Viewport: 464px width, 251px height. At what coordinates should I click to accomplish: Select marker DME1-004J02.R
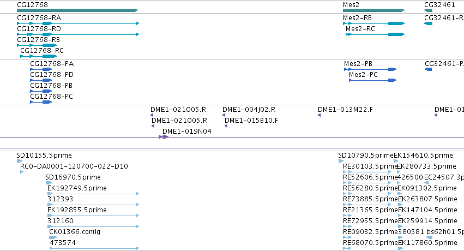point(224,115)
